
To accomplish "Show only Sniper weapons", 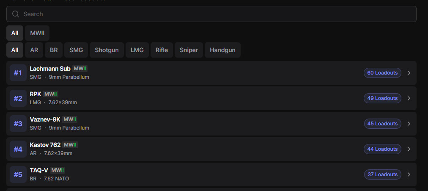I will (189, 50).
